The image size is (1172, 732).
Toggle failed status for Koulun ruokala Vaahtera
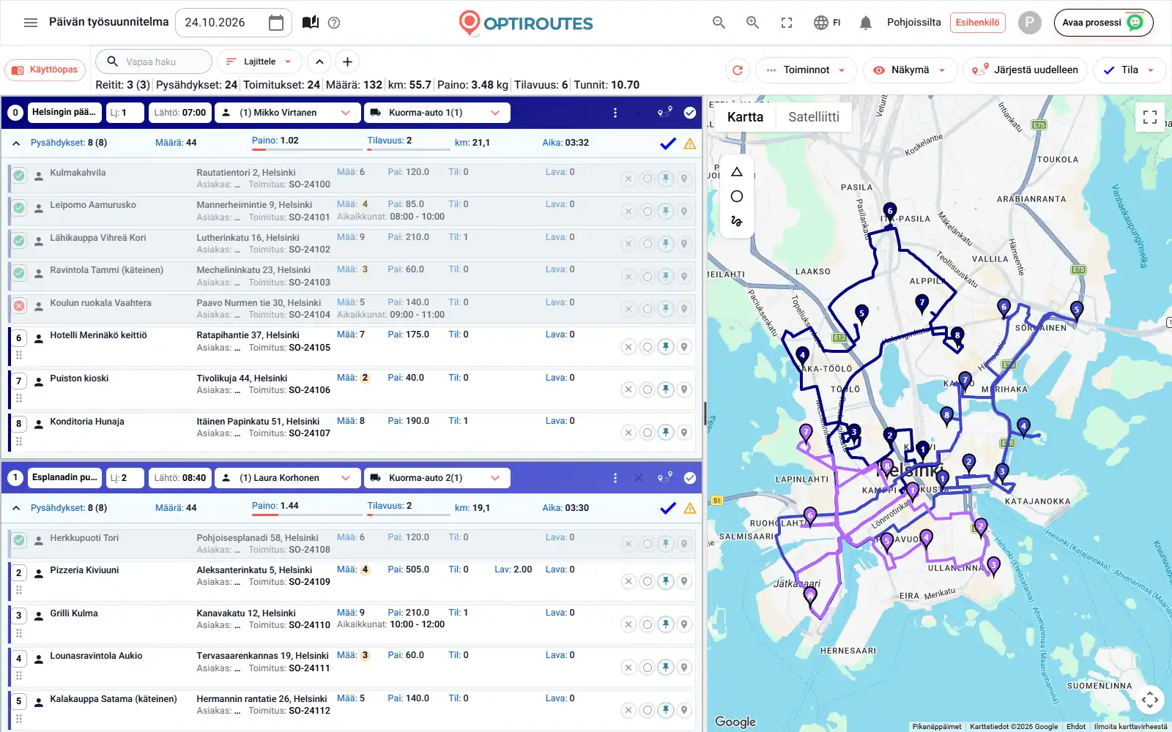point(19,306)
